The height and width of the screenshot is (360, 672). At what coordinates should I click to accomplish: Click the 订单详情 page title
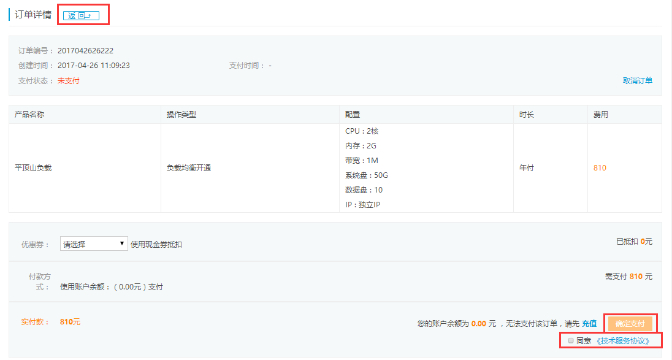[33, 15]
